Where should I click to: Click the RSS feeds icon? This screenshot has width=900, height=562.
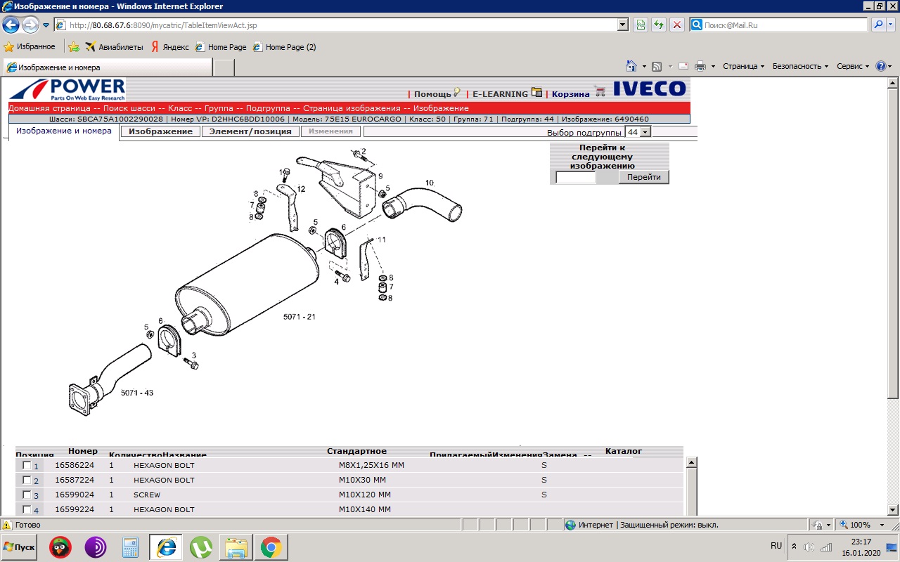[x=657, y=66]
